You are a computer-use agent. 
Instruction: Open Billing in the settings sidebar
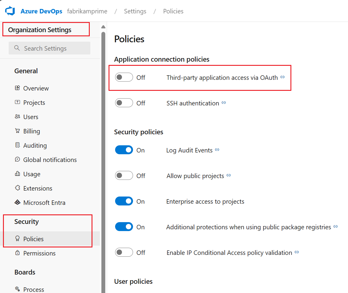pyautogui.click(x=50, y=131)
